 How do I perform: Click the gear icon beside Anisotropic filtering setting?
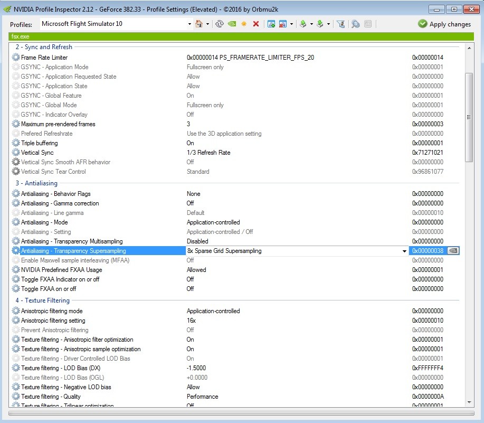(16, 321)
